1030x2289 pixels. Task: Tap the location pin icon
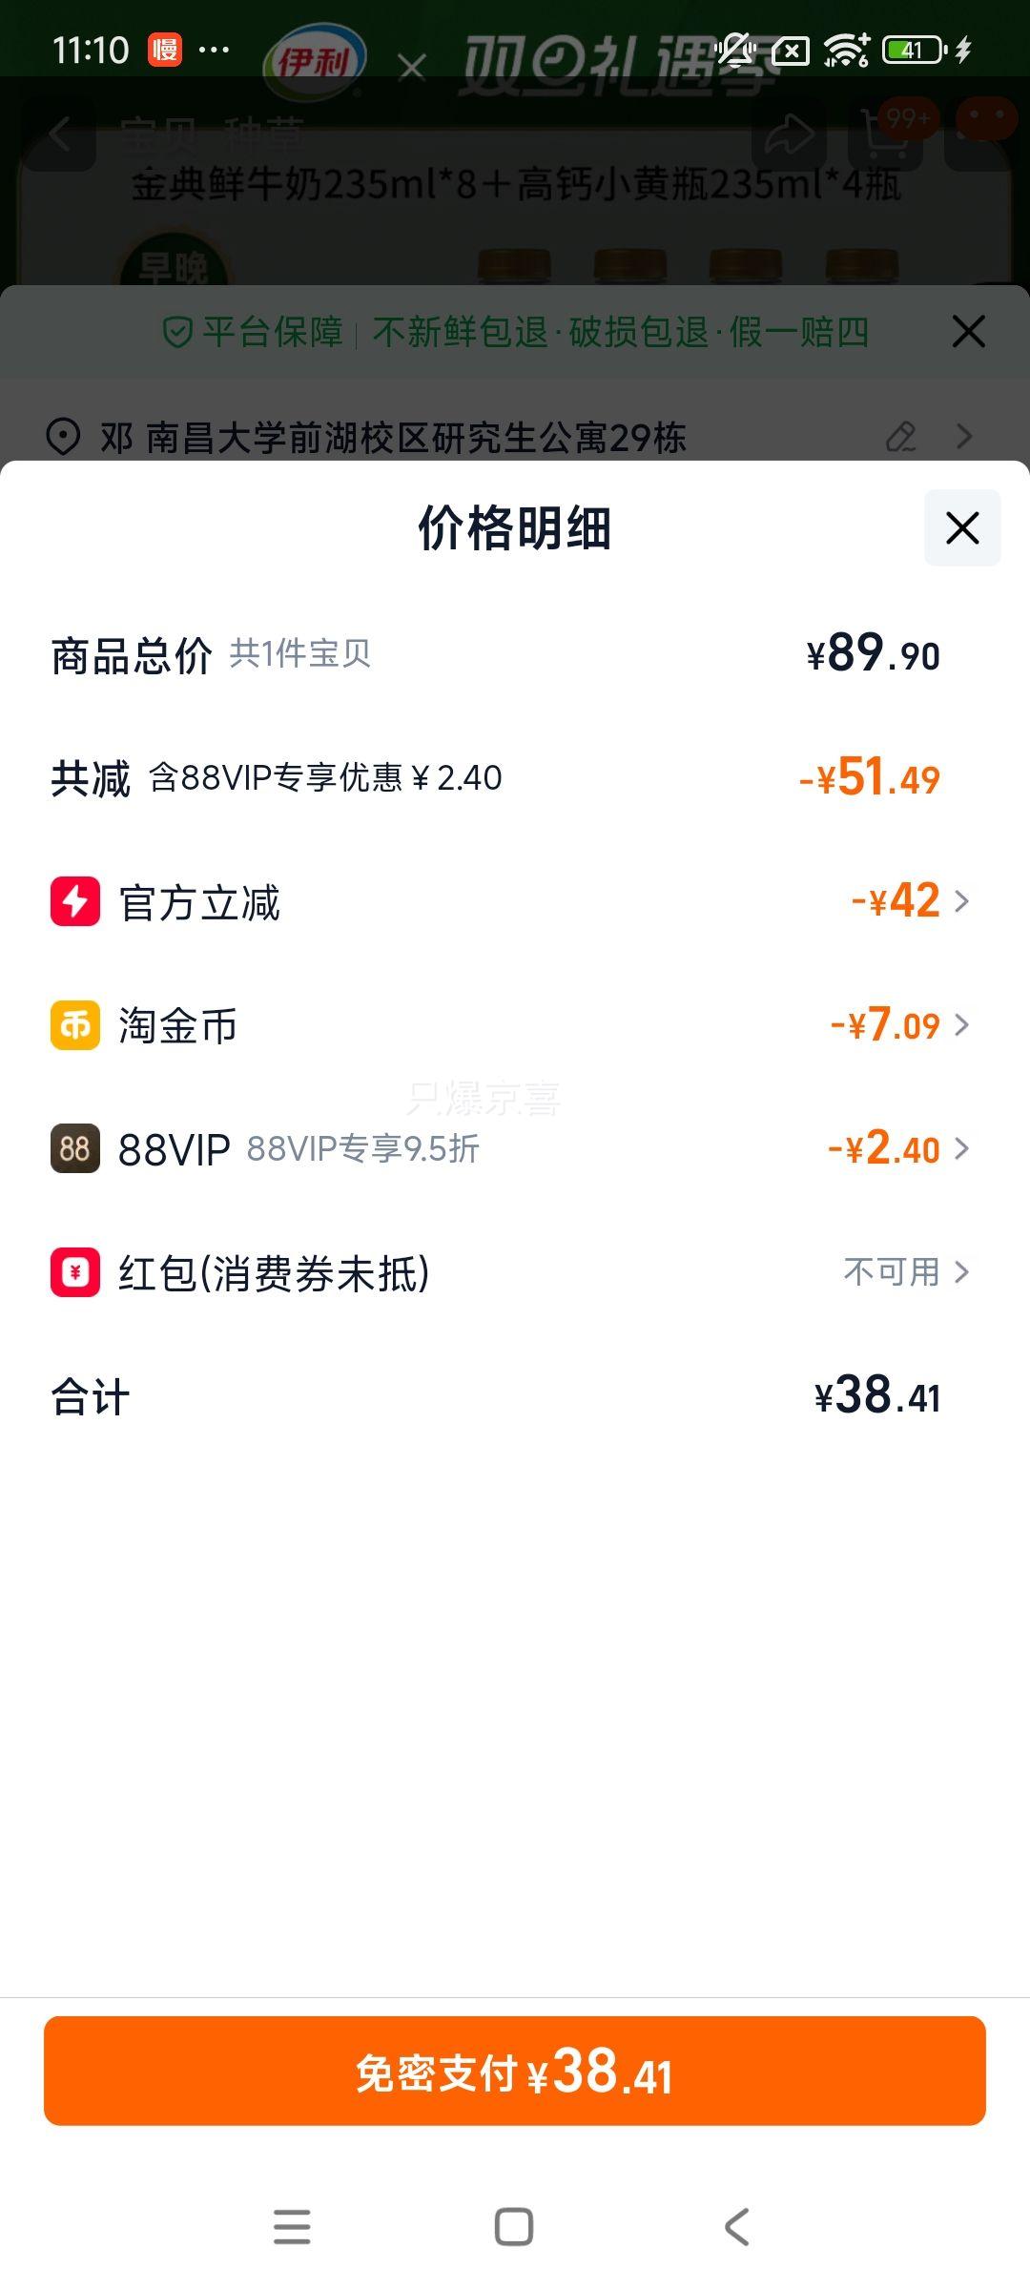tap(63, 438)
